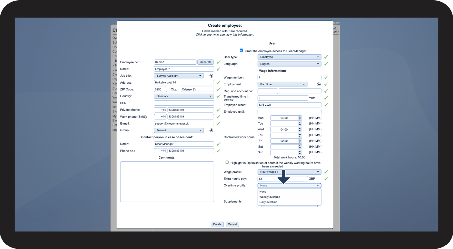This screenshot has width=453, height=249.
Task: Click the green checkmark beside Wage profile
Action: [326, 172]
